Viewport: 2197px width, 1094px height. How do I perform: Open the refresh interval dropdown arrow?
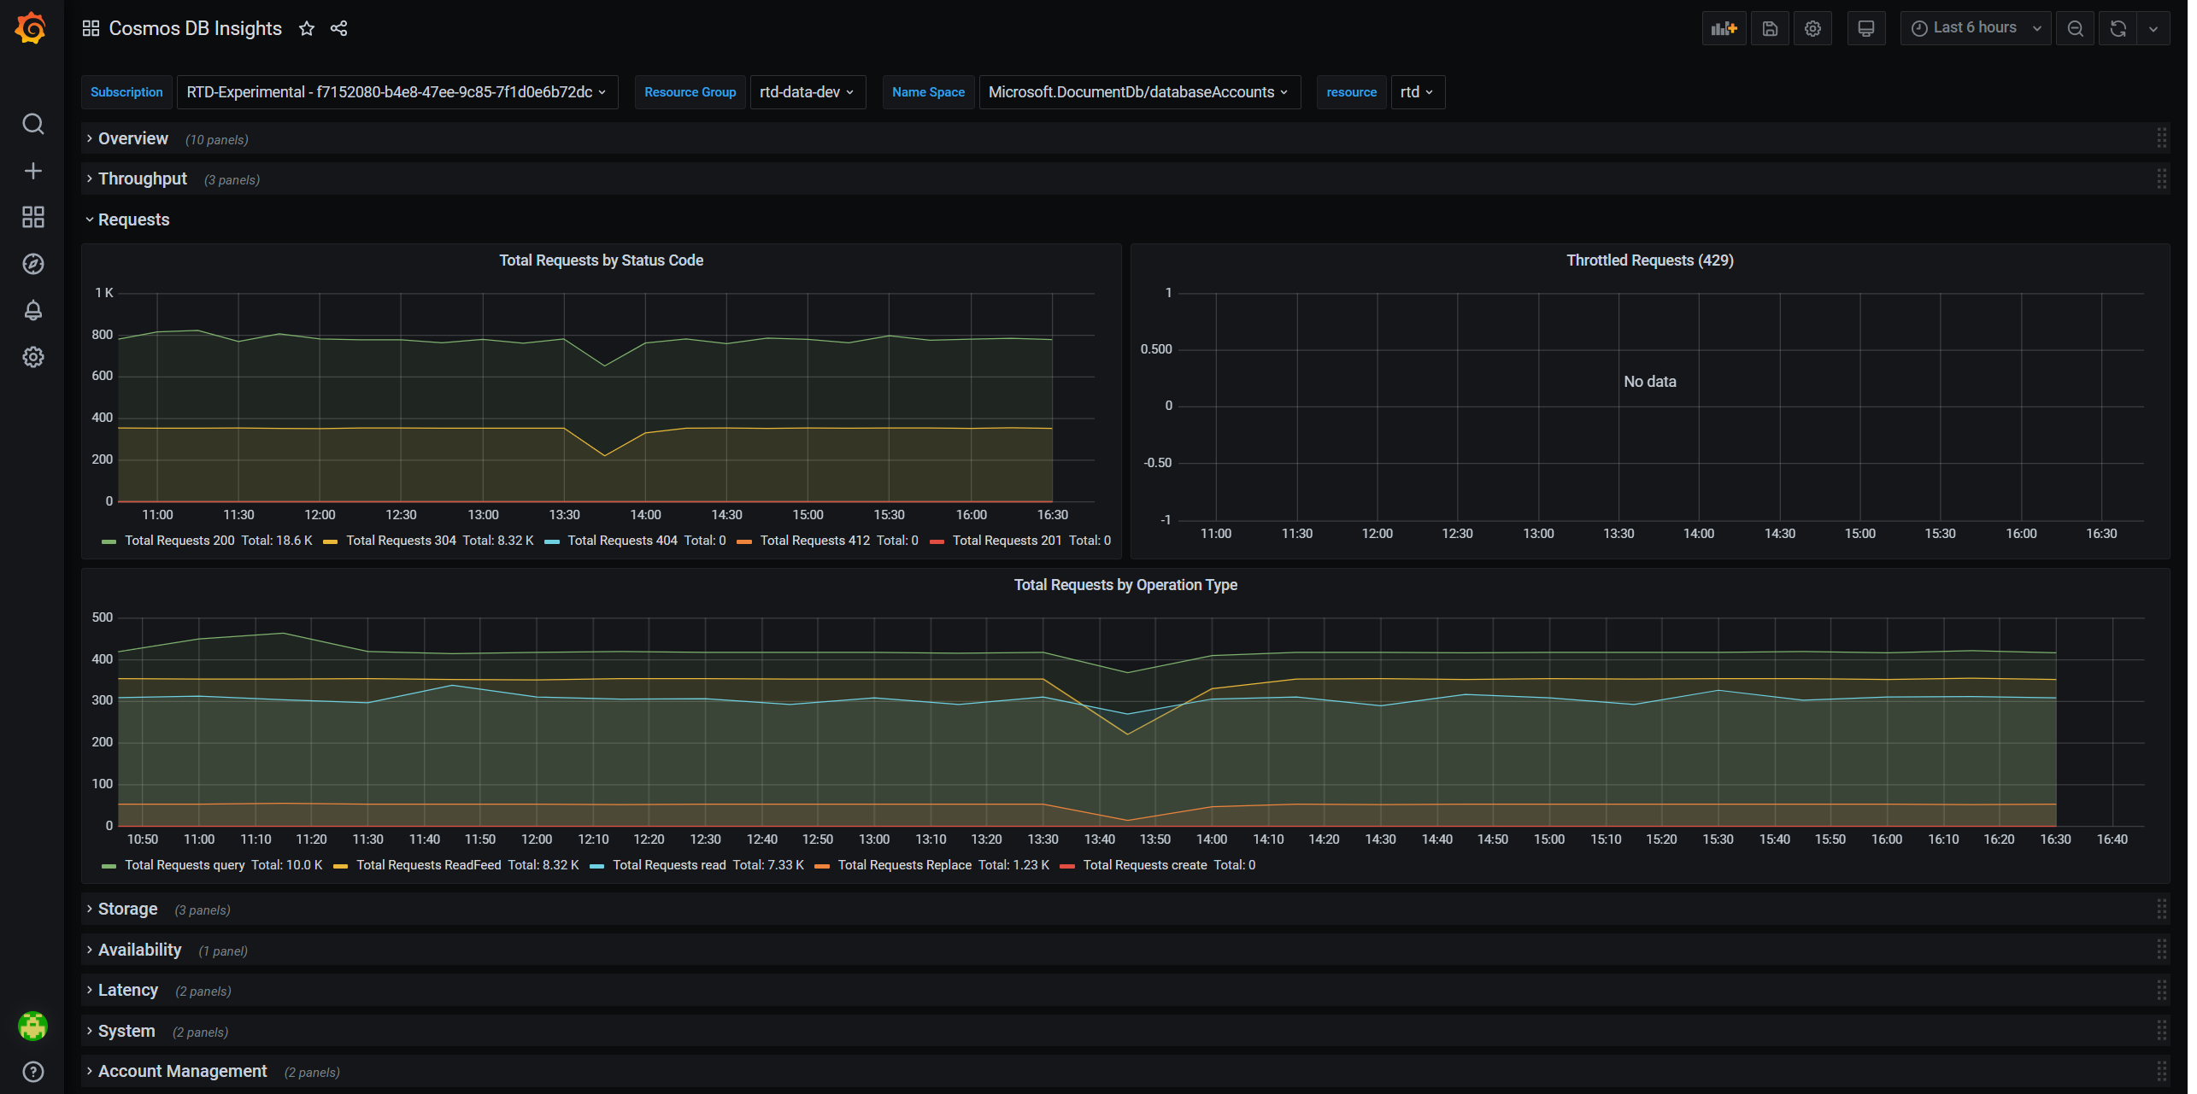click(x=2153, y=28)
